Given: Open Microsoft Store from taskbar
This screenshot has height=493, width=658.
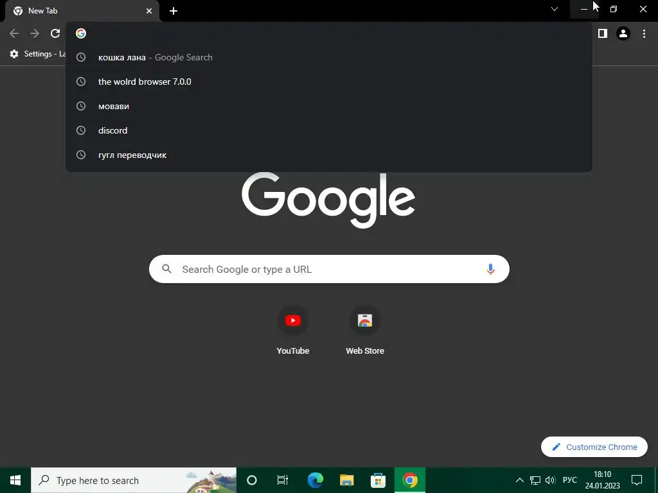Looking at the screenshot, I should (x=378, y=480).
